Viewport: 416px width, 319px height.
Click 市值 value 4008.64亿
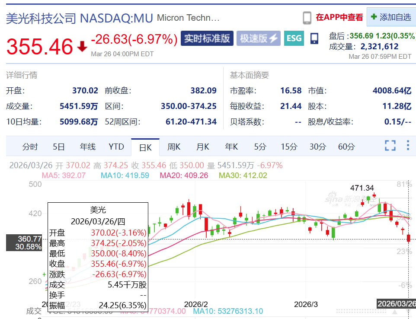tap(392, 91)
